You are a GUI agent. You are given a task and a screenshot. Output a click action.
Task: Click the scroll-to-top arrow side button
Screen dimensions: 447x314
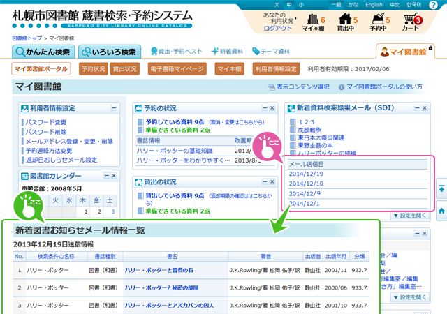click(441, 188)
